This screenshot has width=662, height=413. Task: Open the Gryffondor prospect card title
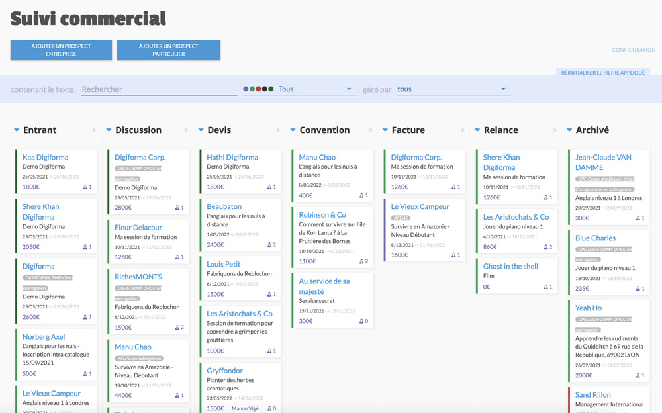(224, 371)
